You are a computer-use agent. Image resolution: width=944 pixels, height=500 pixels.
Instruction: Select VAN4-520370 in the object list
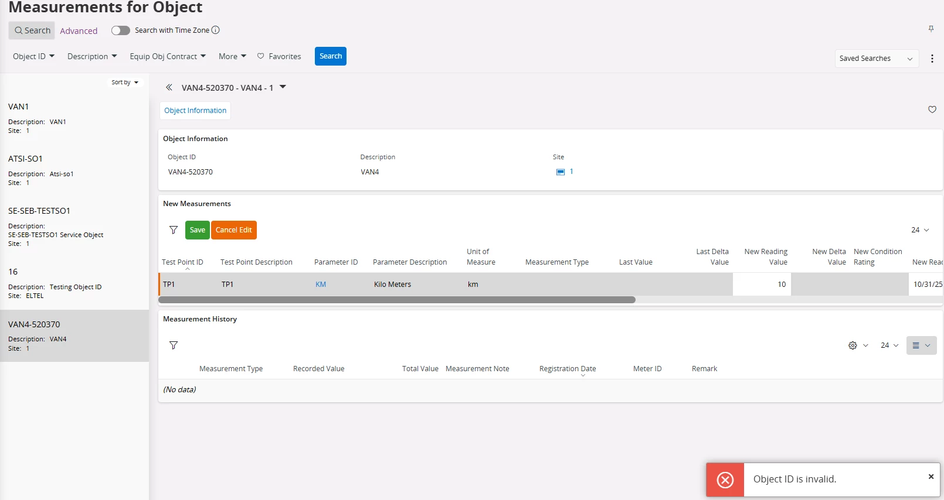coord(74,335)
